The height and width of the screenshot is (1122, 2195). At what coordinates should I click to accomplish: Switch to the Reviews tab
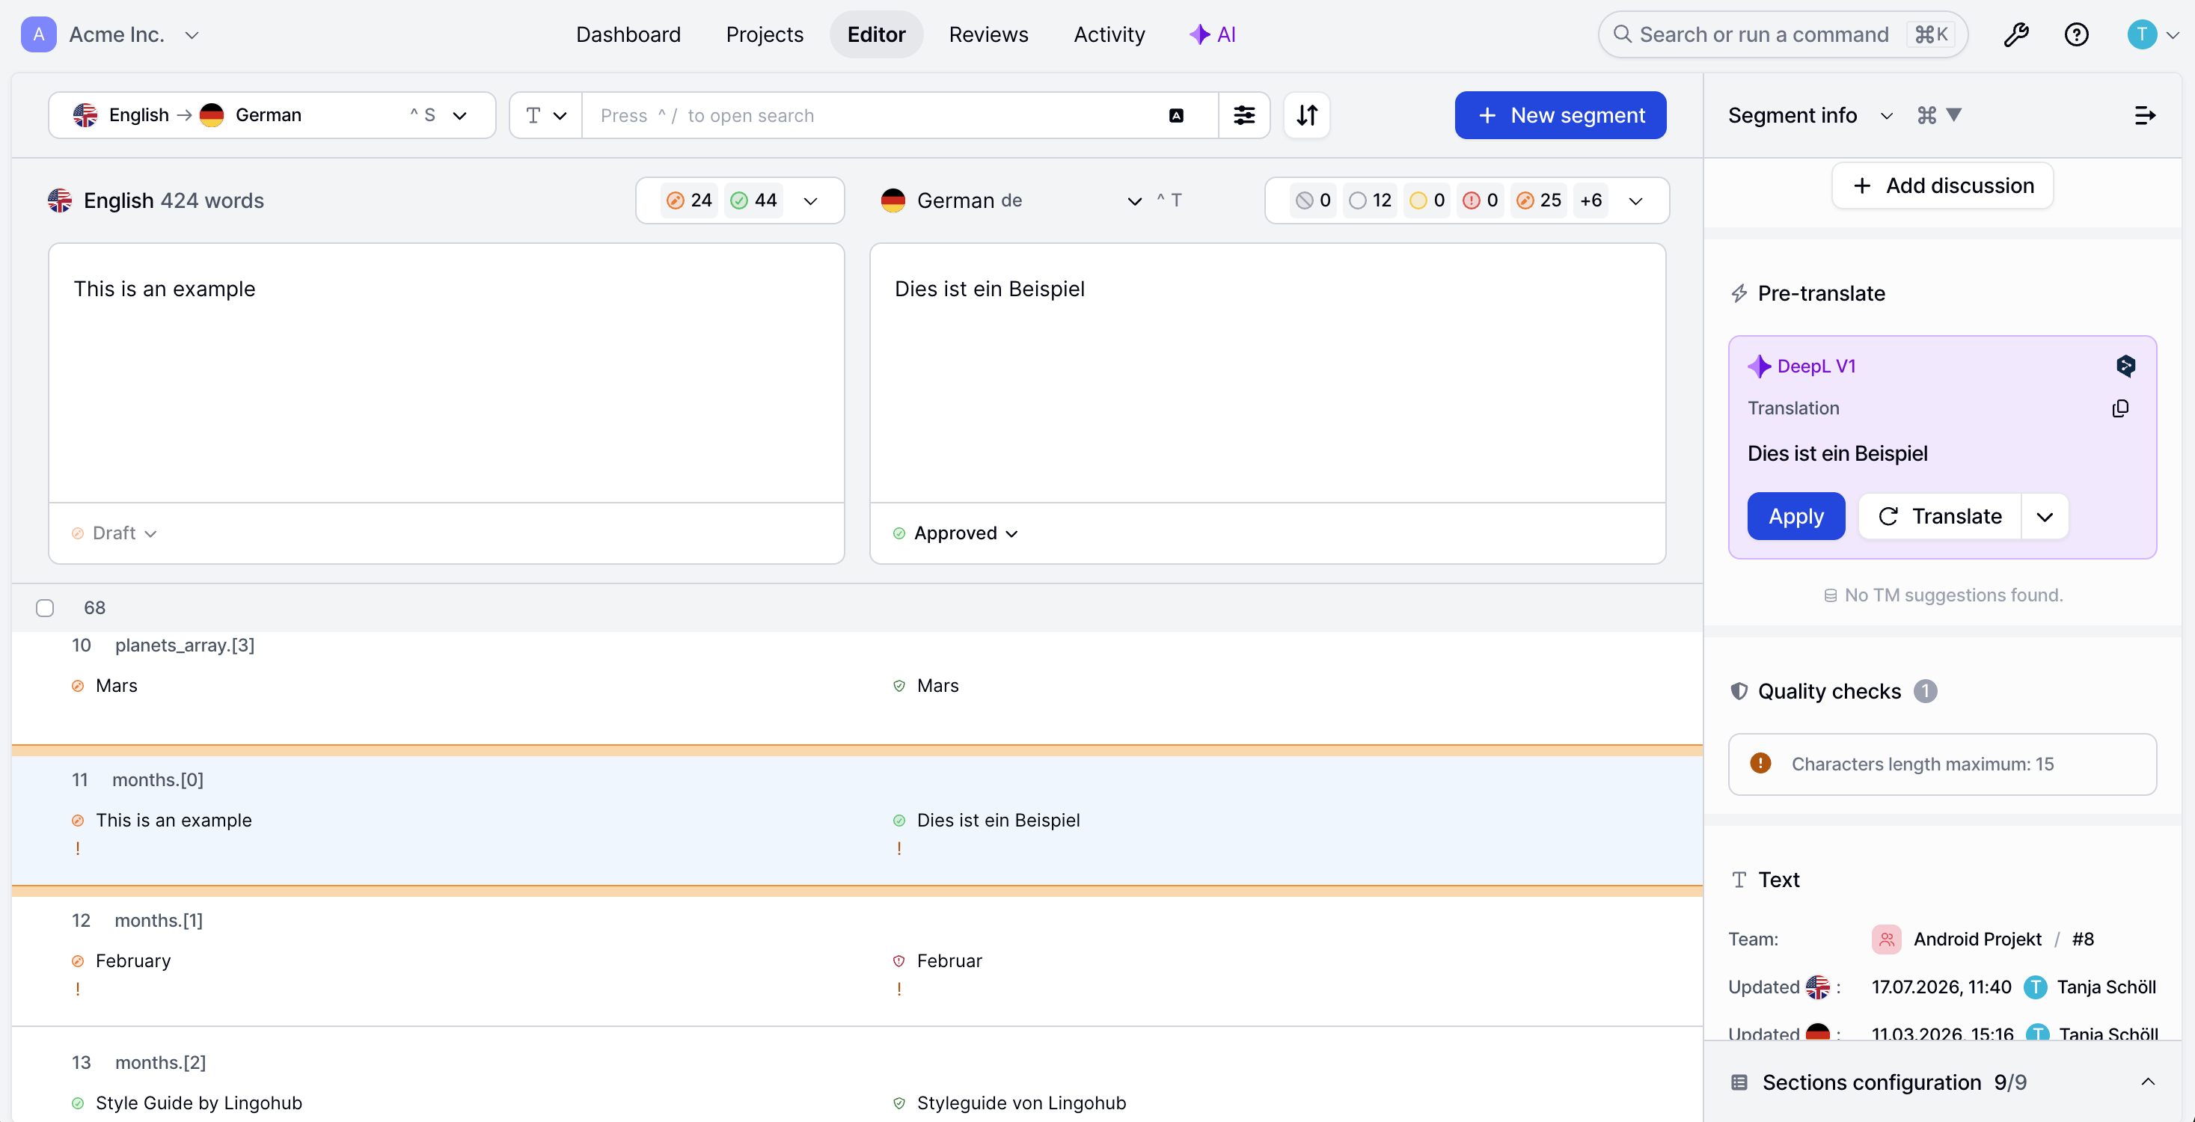click(x=988, y=34)
